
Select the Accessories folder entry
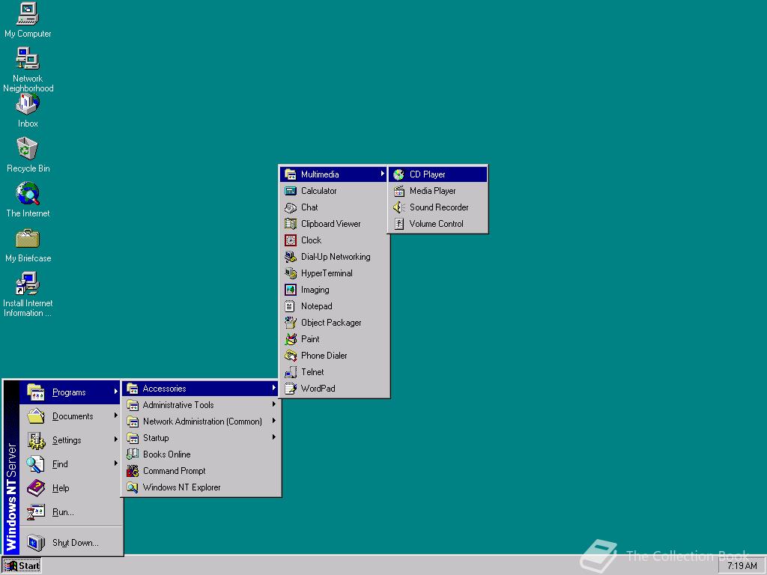click(201, 389)
